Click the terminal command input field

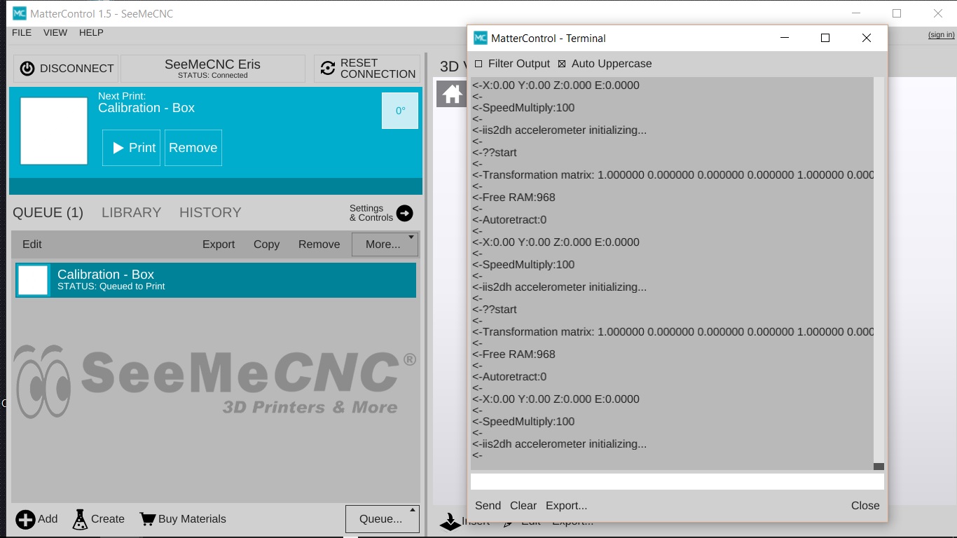pos(676,482)
